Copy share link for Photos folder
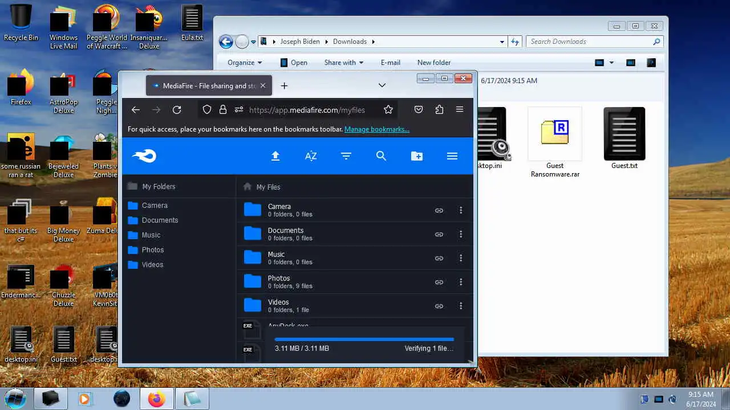The width and height of the screenshot is (730, 410). [x=439, y=282]
